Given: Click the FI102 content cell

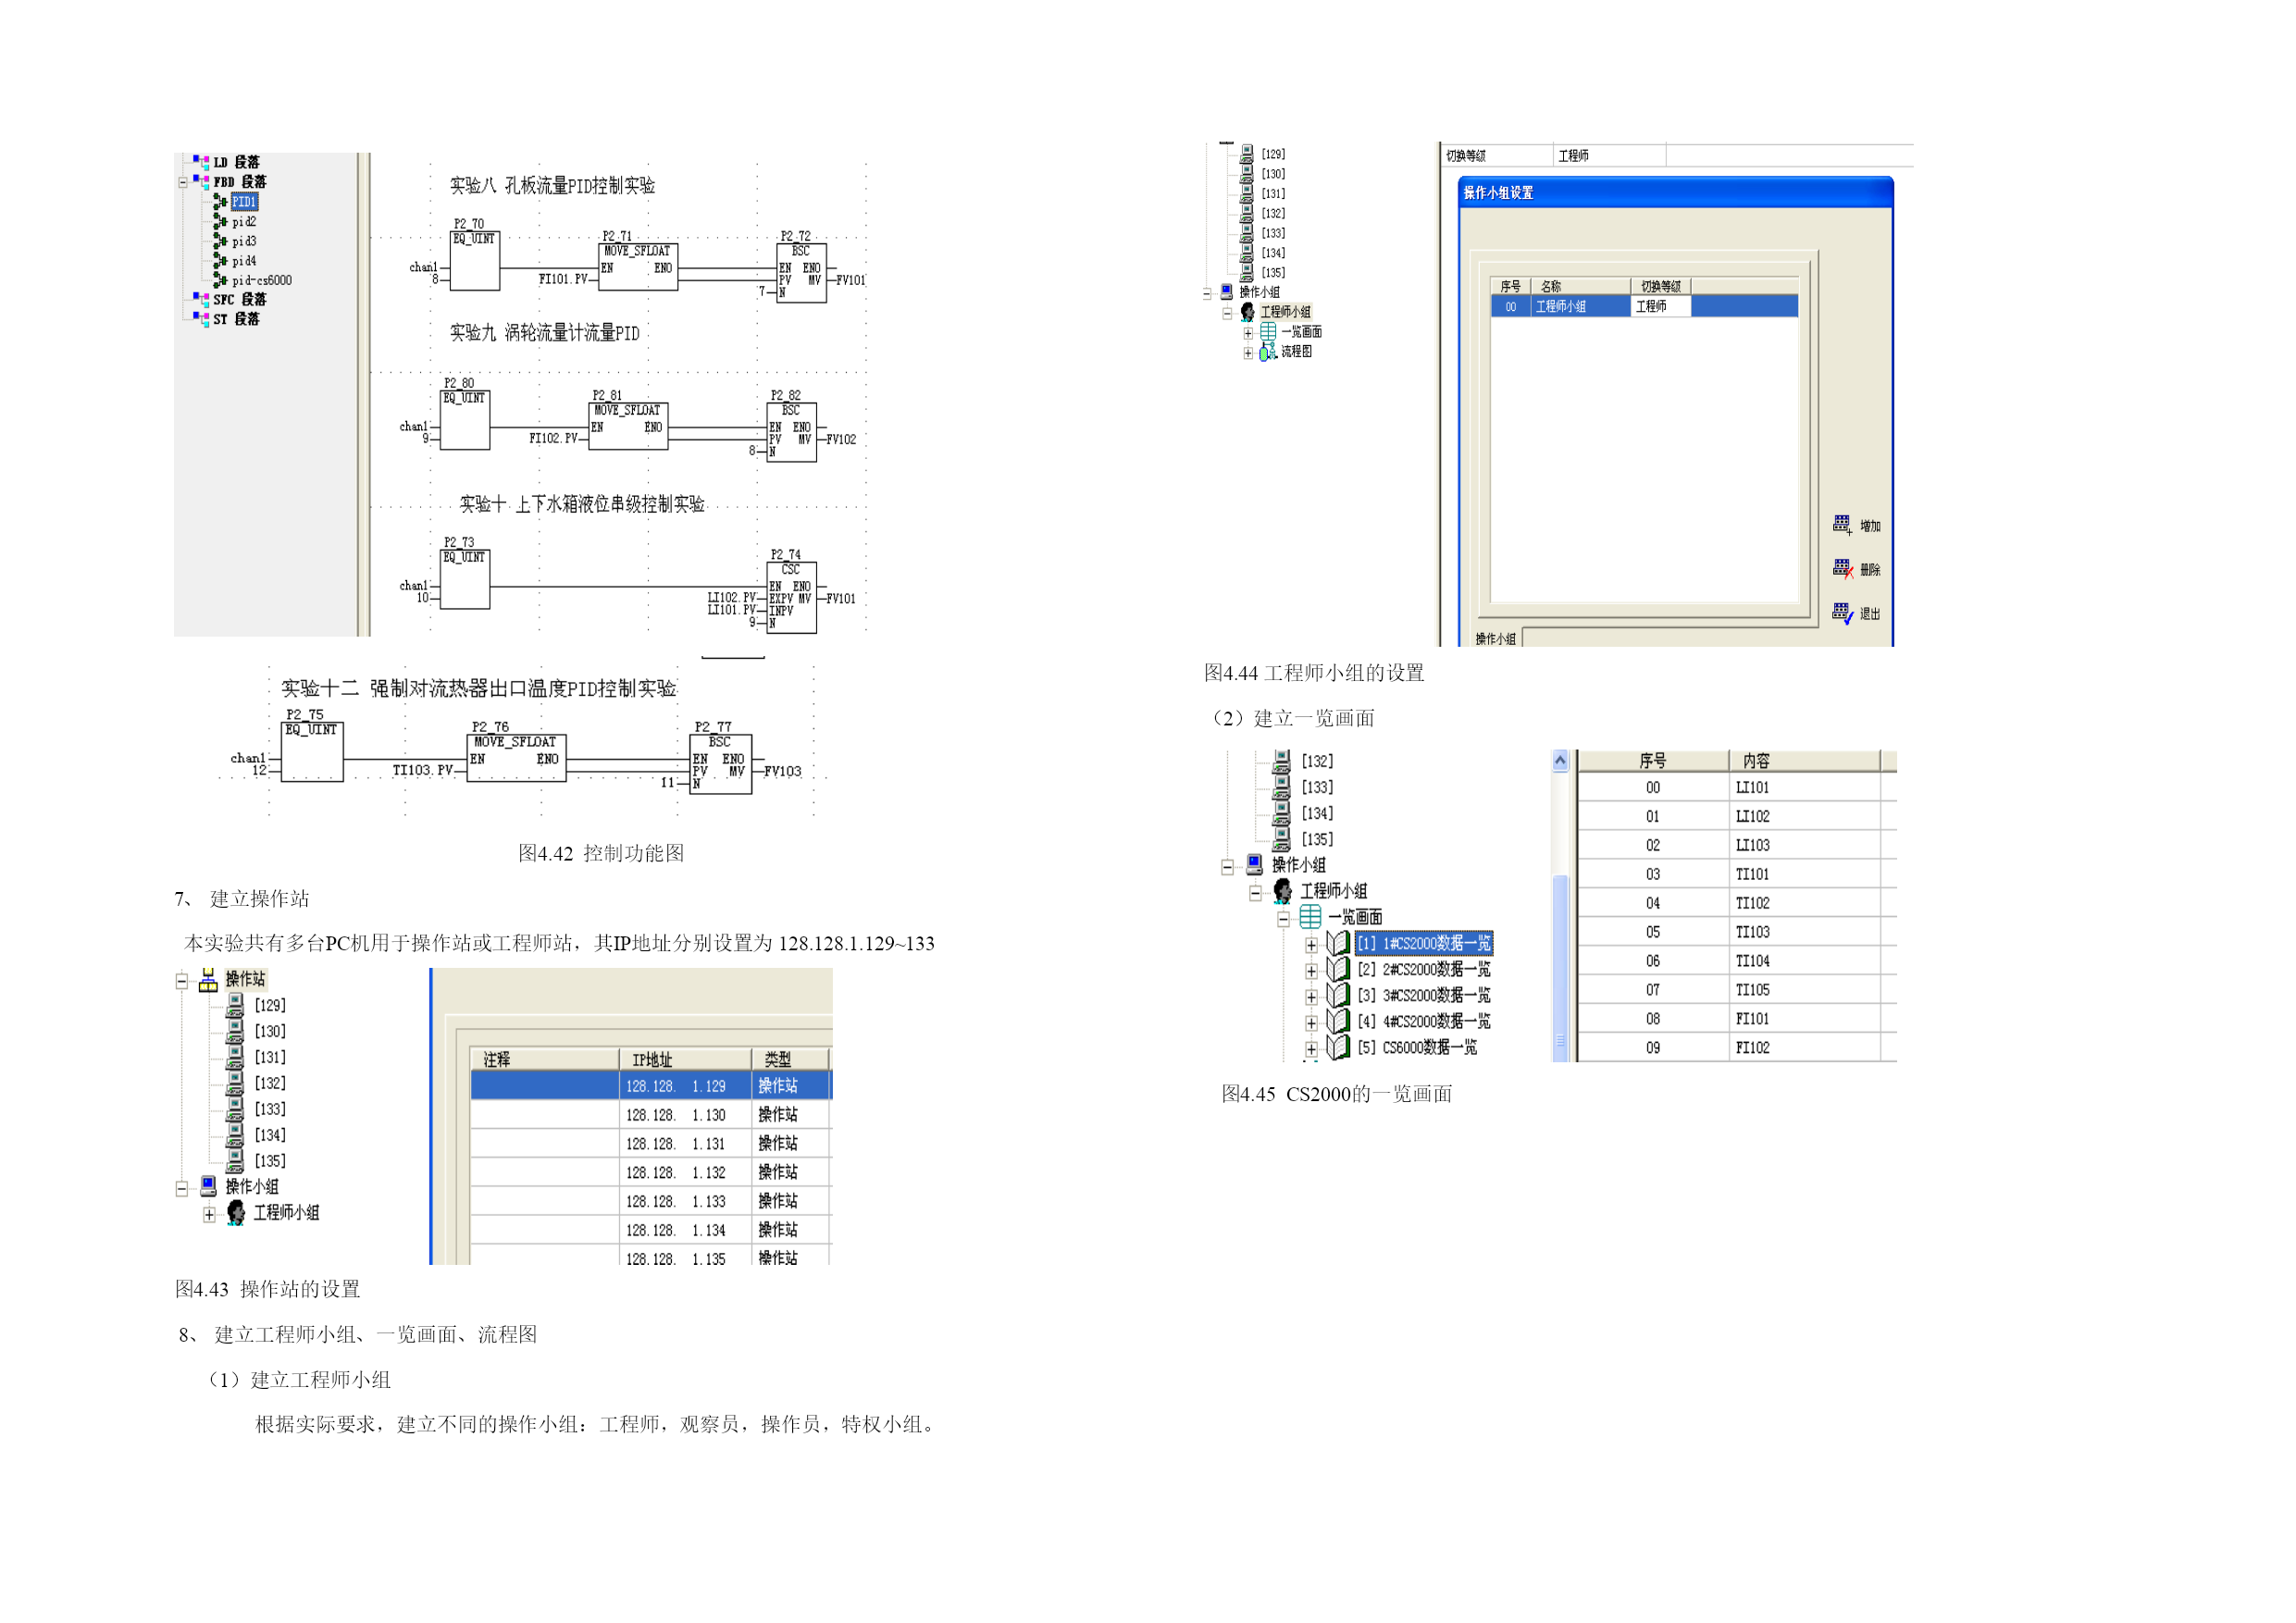Looking at the screenshot, I should [1804, 1048].
